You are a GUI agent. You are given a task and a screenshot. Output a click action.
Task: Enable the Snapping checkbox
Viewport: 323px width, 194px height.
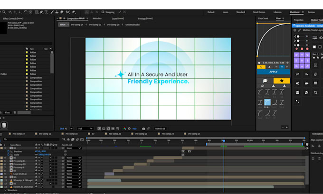pos(103,12)
